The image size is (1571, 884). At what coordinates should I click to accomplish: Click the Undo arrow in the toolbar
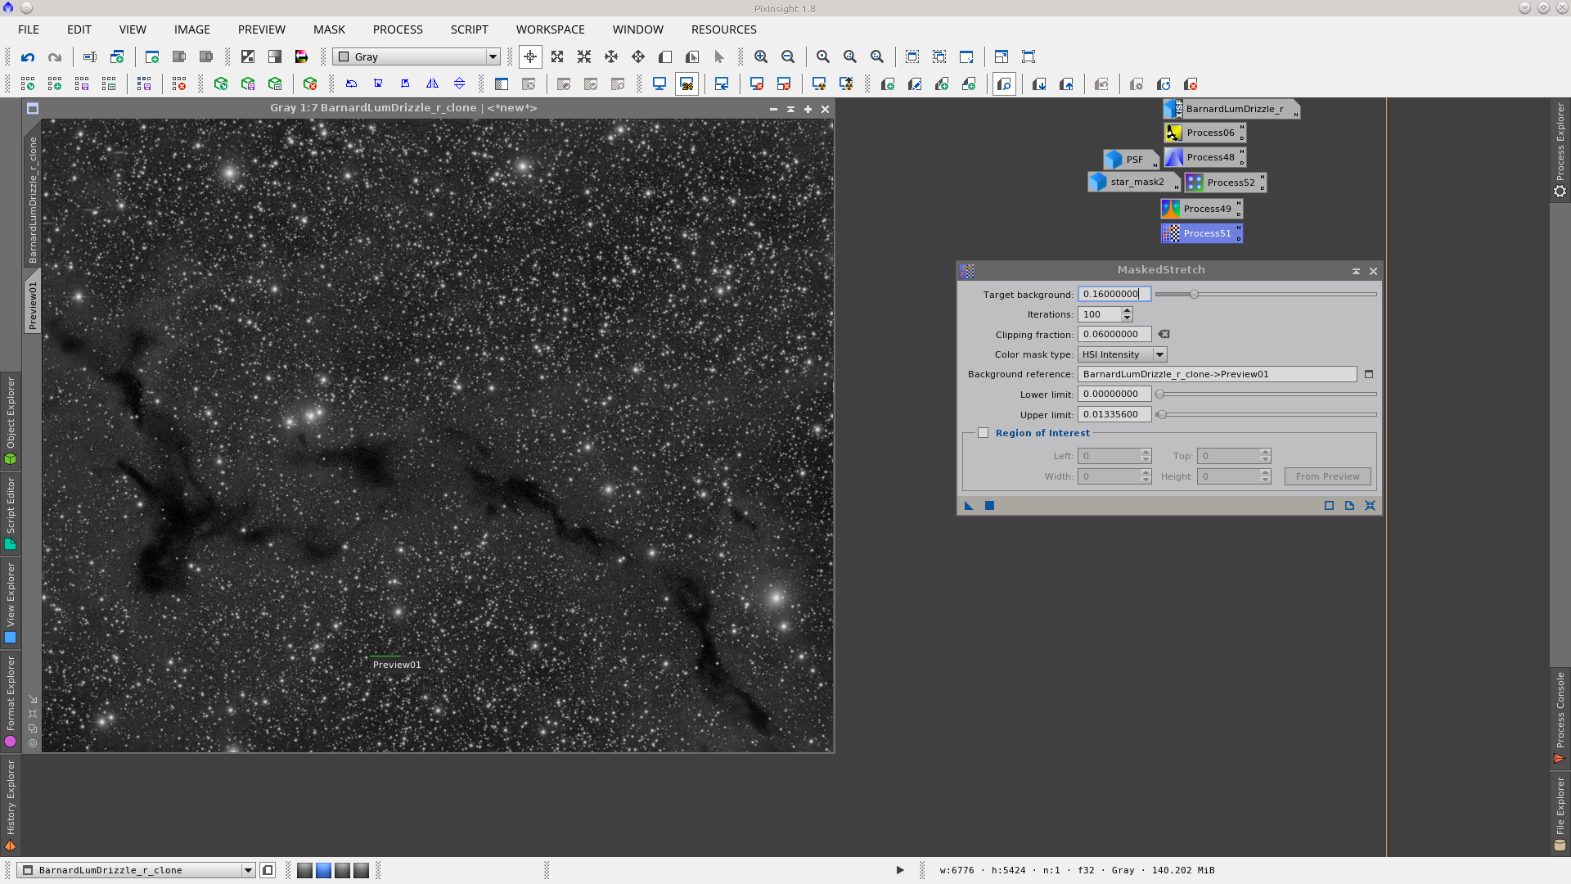(28, 57)
